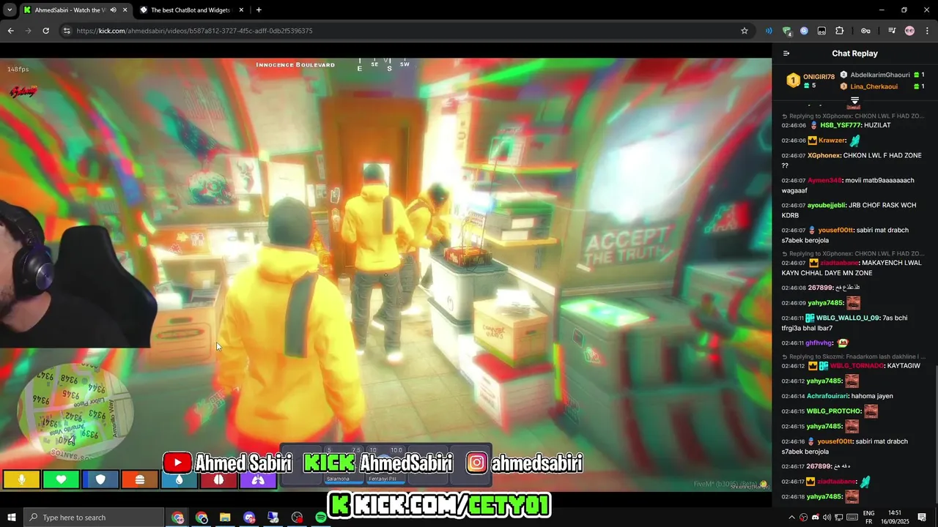Bookmark this page with the star icon
The width and height of the screenshot is (938, 527).
point(745,31)
